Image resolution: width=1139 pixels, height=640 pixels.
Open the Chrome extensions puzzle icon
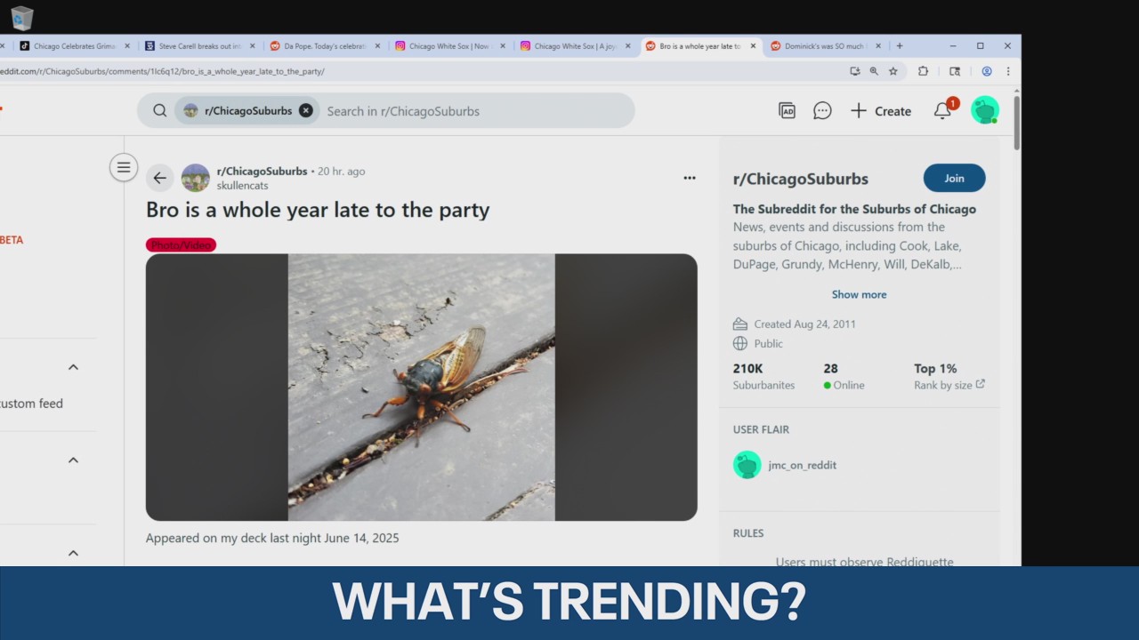click(x=923, y=71)
